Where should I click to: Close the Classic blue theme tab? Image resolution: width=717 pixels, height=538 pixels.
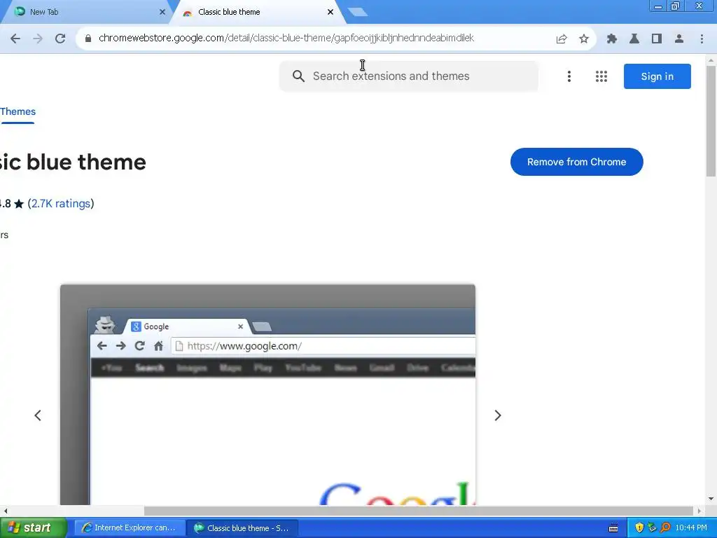[330, 12]
